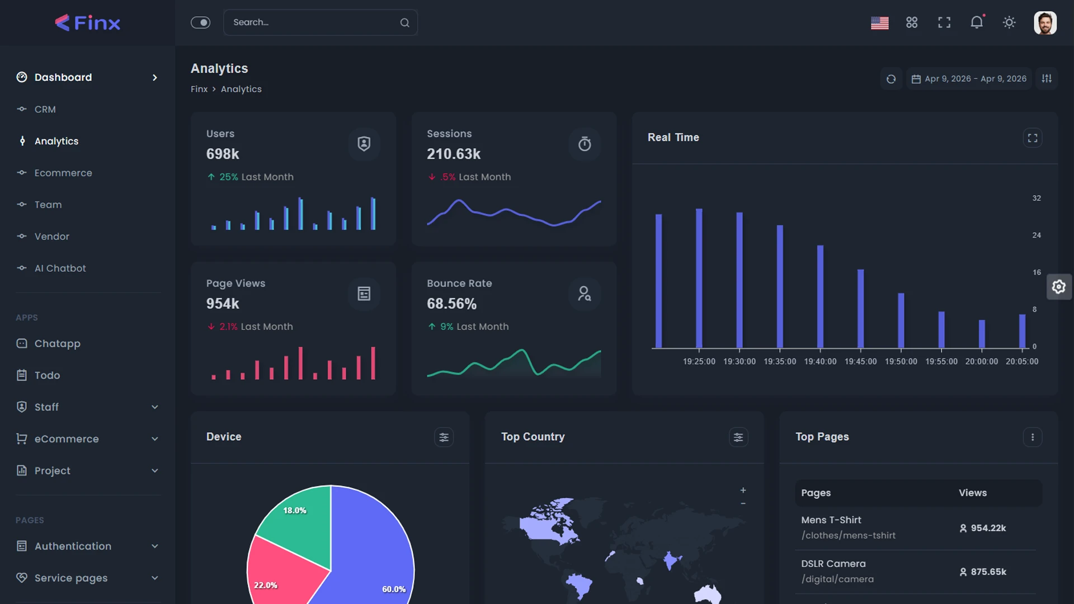Expand the Authentication submenu
1074x604 pixels.
pyautogui.click(x=155, y=546)
